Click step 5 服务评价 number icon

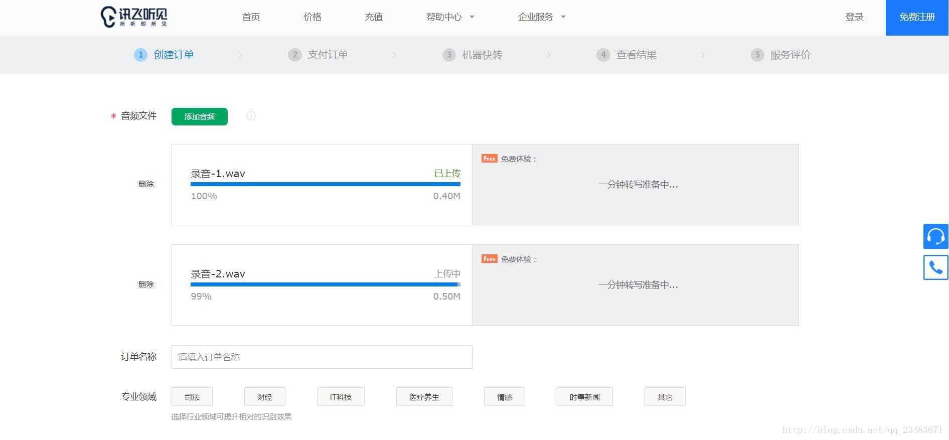pos(757,55)
